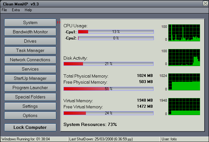209x142 pixels.
Task: Click the physical memory graph scaled to 1024
Action: 184,82
